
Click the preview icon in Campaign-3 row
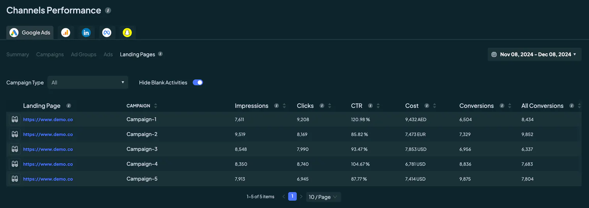click(15, 149)
